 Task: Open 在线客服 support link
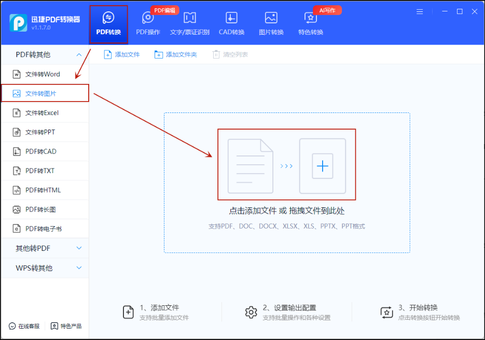tap(24, 326)
